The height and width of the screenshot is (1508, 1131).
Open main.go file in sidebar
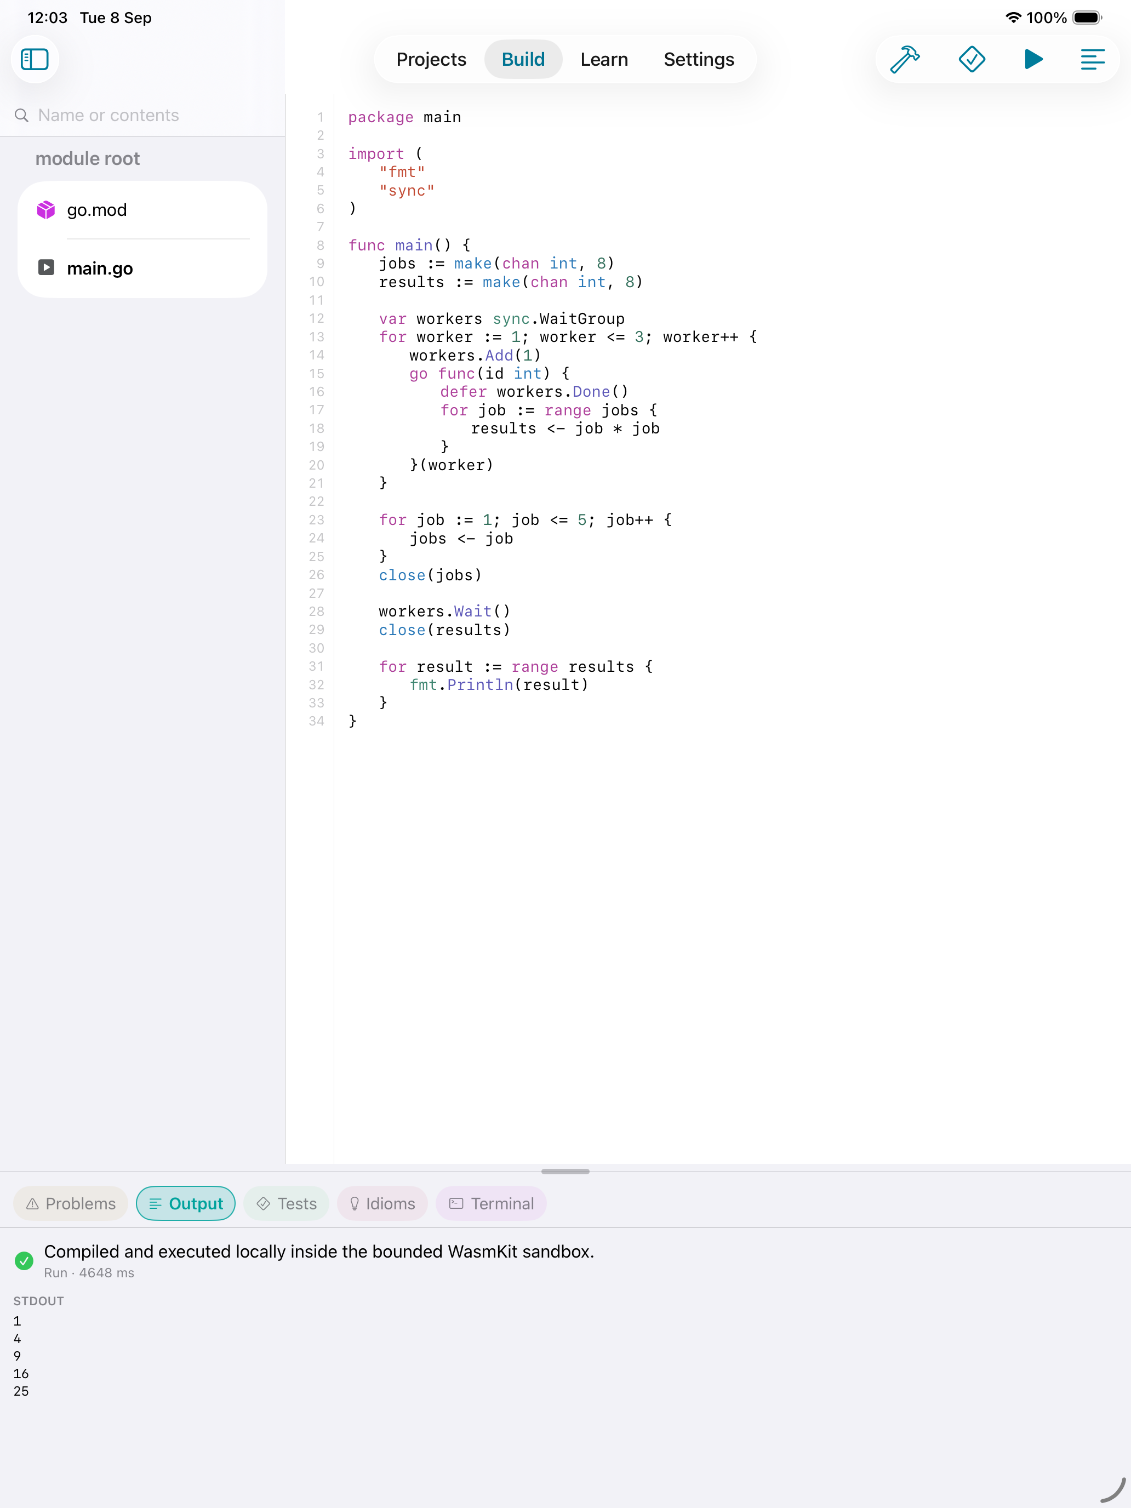(142, 268)
